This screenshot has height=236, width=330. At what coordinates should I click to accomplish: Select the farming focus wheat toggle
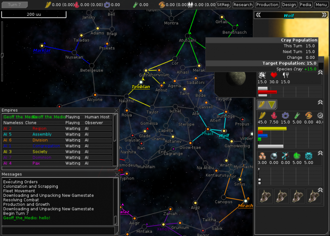pyautogui.click(x=262, y=105)
